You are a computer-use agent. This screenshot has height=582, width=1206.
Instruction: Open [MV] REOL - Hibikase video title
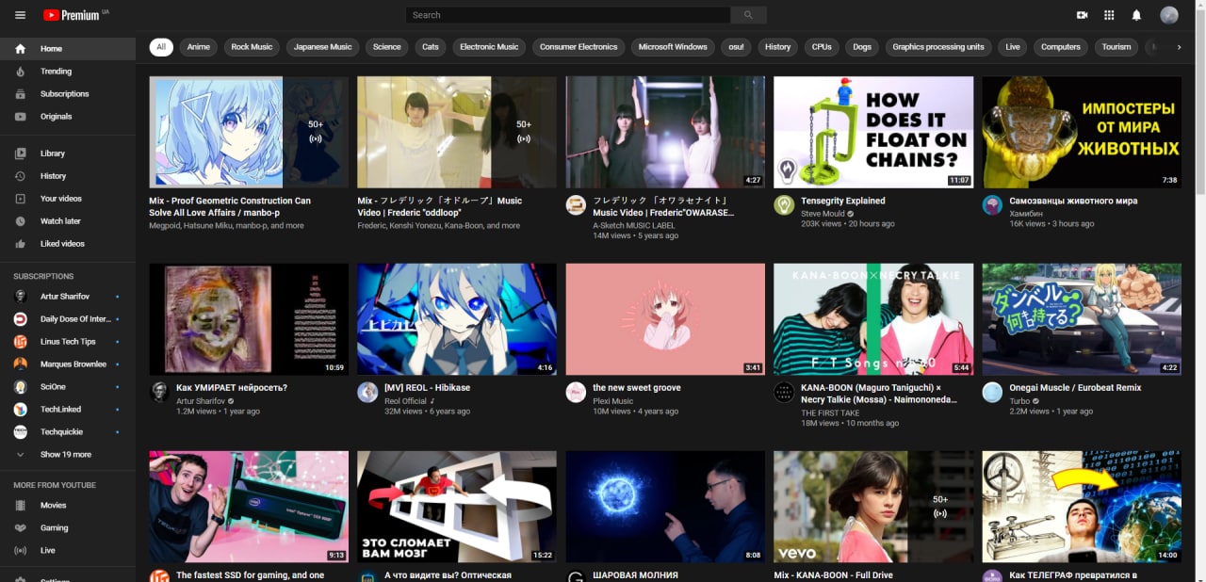coord(427,388)
